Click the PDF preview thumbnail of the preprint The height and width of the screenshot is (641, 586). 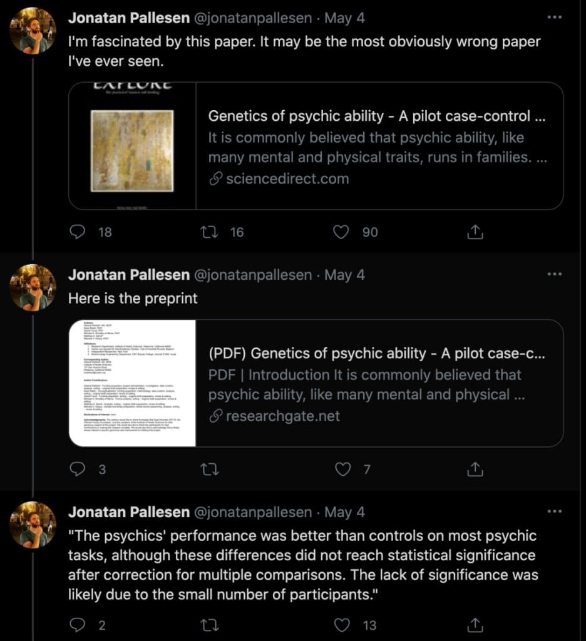point(132,382)
